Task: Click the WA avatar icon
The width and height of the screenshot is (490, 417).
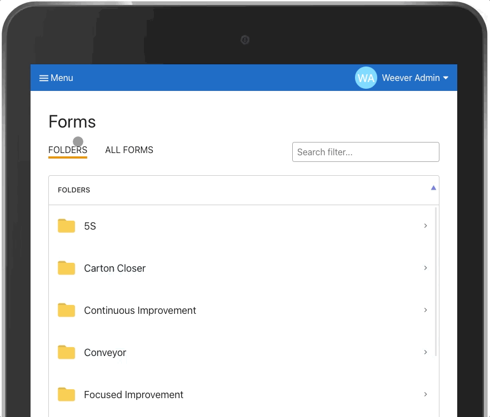Action: pyautogui.click(x=366, y=78)
